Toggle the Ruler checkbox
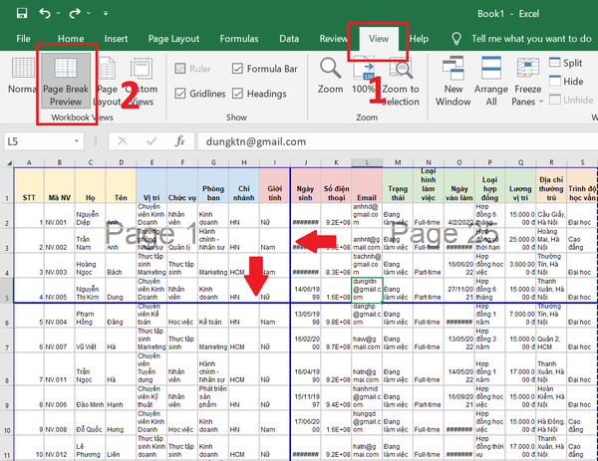 192,69
